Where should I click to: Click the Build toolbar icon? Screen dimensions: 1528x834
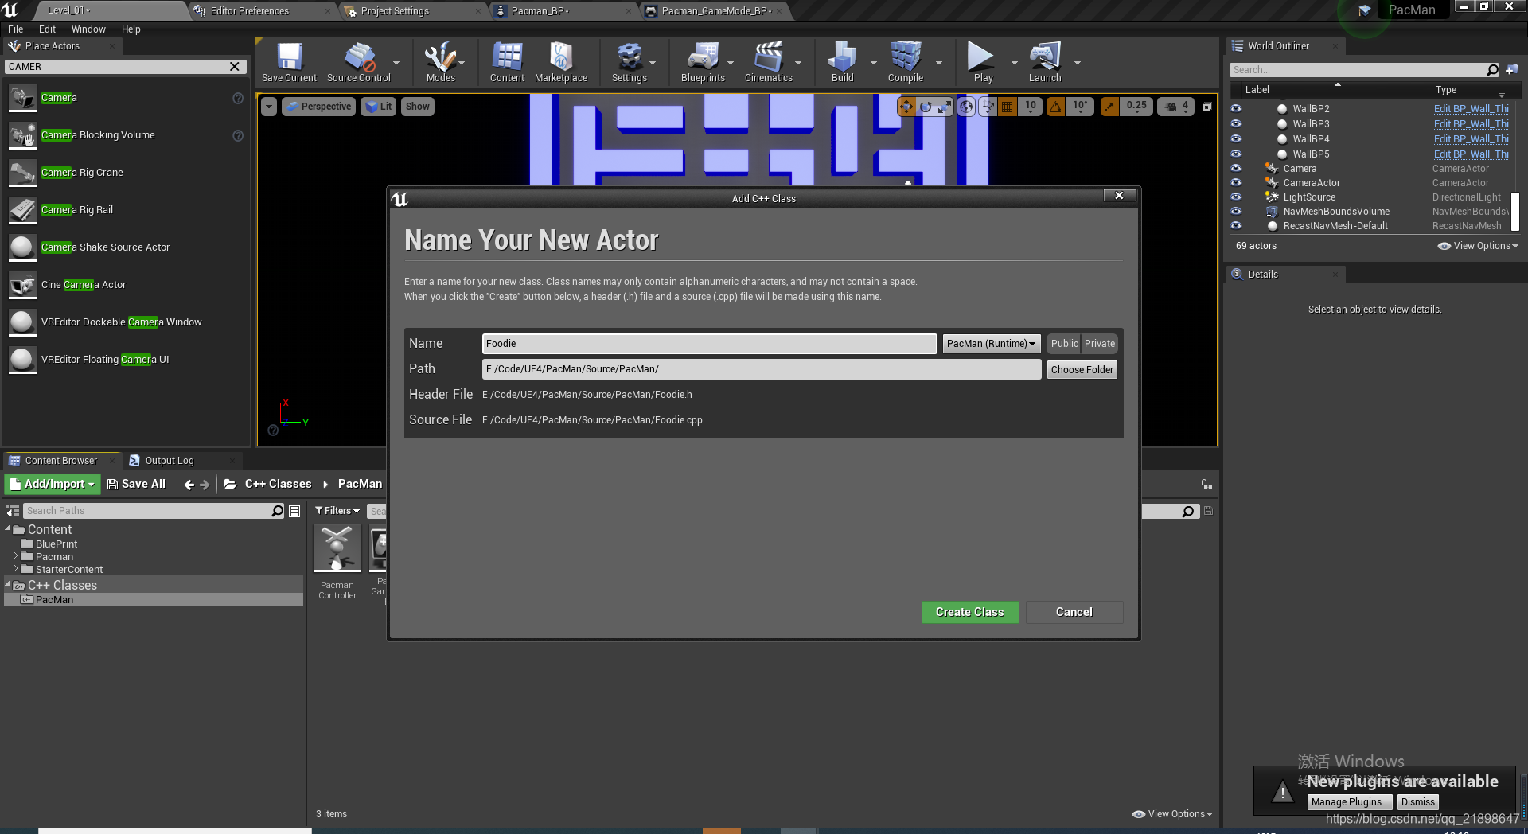(842, 62)
